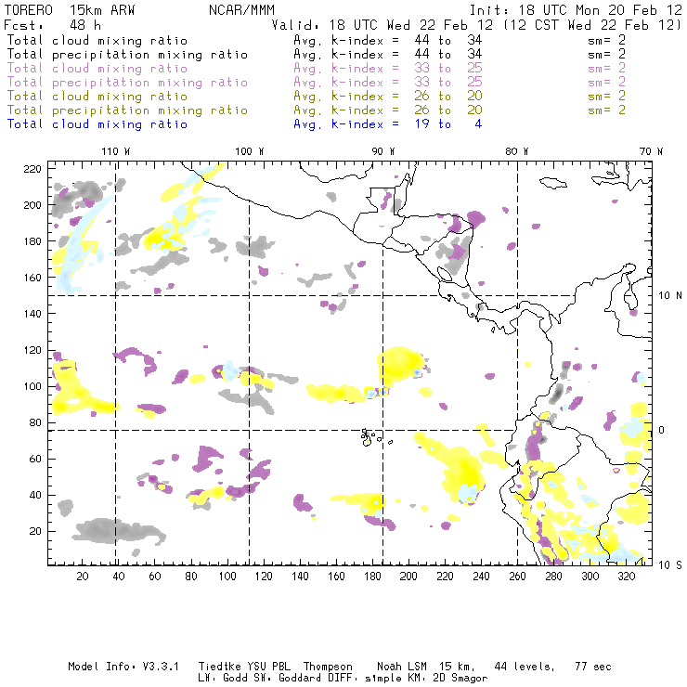This screenshot has width=687, height=687.
Task: Click the 'Tiedtke YSU PBL' footer text
Action: coord(244,667)
